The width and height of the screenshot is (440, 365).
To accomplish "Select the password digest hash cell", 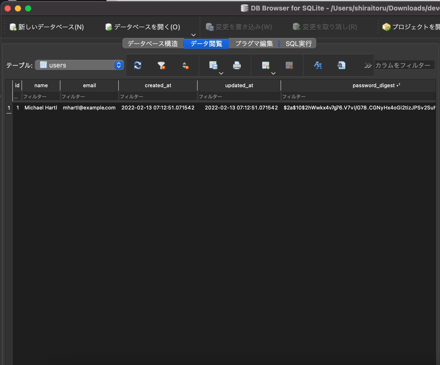I will [358, 108].
